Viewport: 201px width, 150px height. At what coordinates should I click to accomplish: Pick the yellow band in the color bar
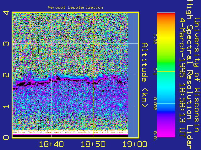tap(166, 38)
